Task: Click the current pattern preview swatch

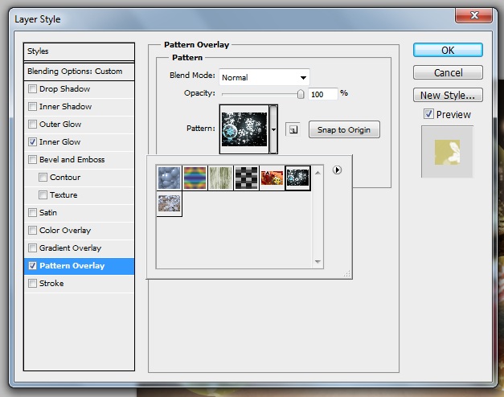Action: pyautogui.click(x=244, y=129)
